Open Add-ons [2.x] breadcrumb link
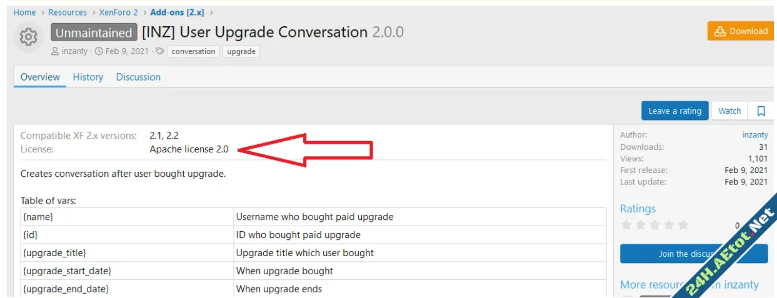Image resolution: width=777 pixels, height=298 pixels. coord(178,12)
